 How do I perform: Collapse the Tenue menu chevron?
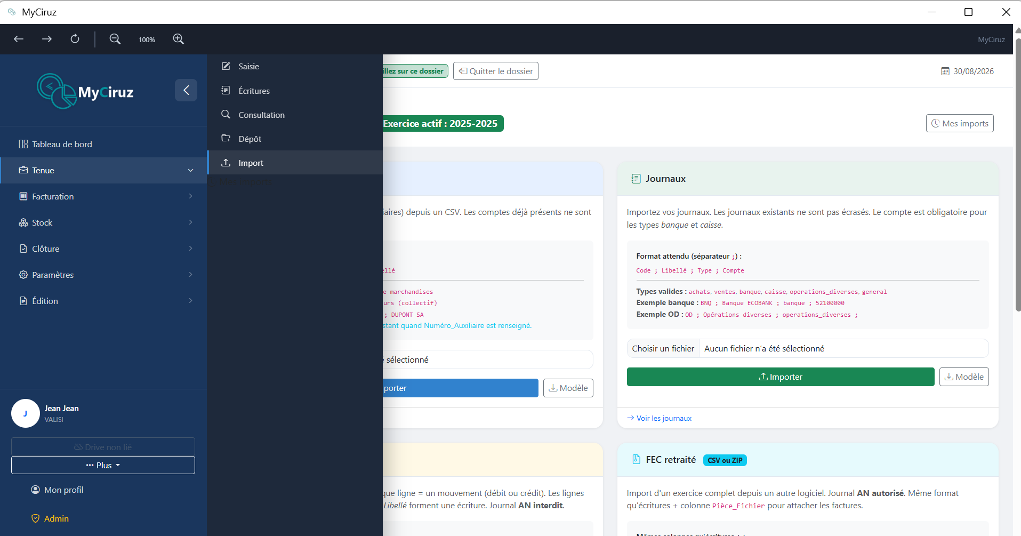[x=190, y=171]
